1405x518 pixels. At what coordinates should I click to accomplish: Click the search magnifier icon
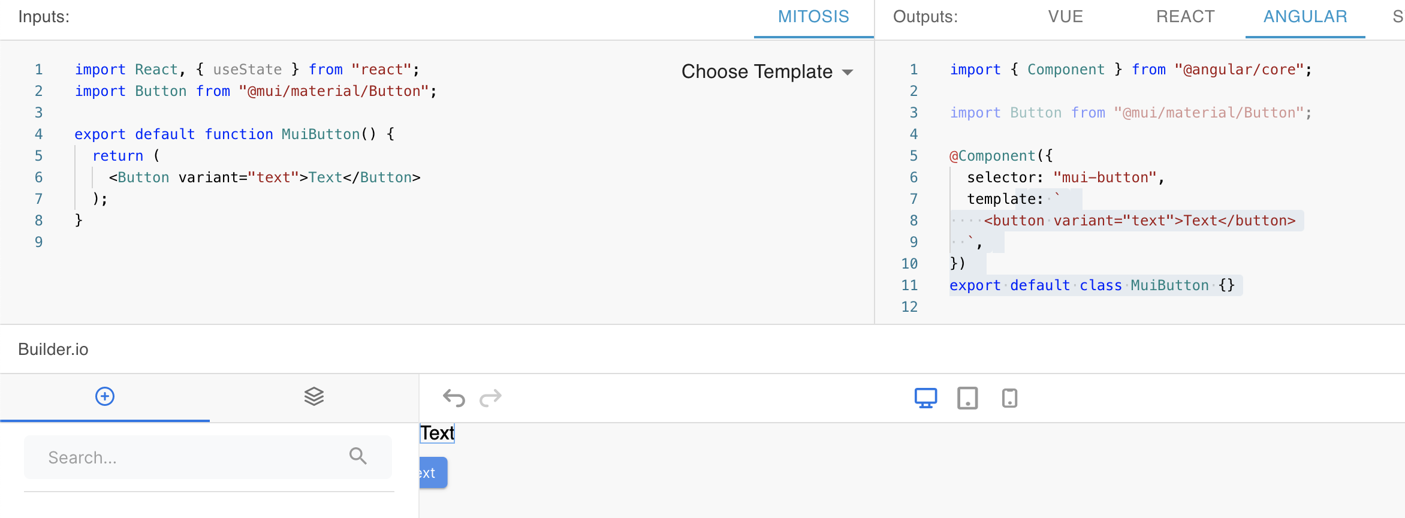point(358,456)
